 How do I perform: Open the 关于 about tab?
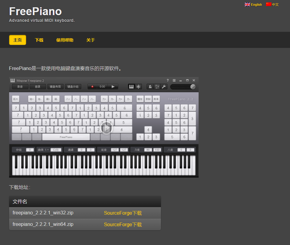pyautogui.click(x=90, y=40)
